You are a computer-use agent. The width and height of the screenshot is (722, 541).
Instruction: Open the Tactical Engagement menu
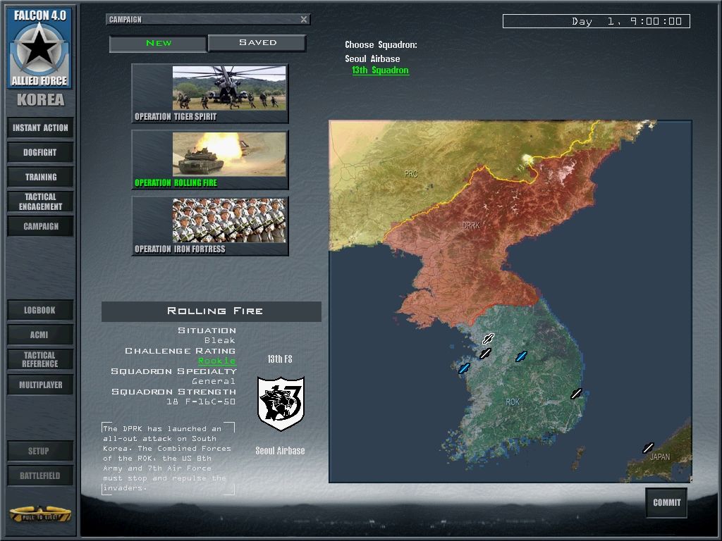40,201
